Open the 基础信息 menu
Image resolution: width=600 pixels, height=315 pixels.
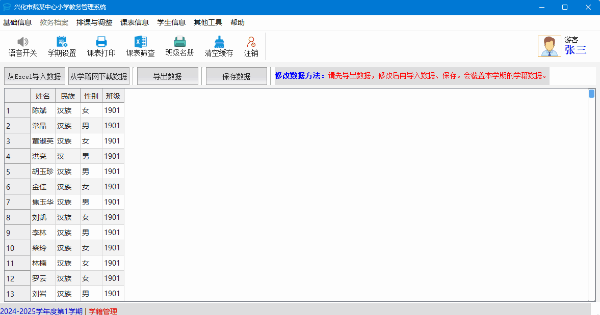click(x=17, y=22)
